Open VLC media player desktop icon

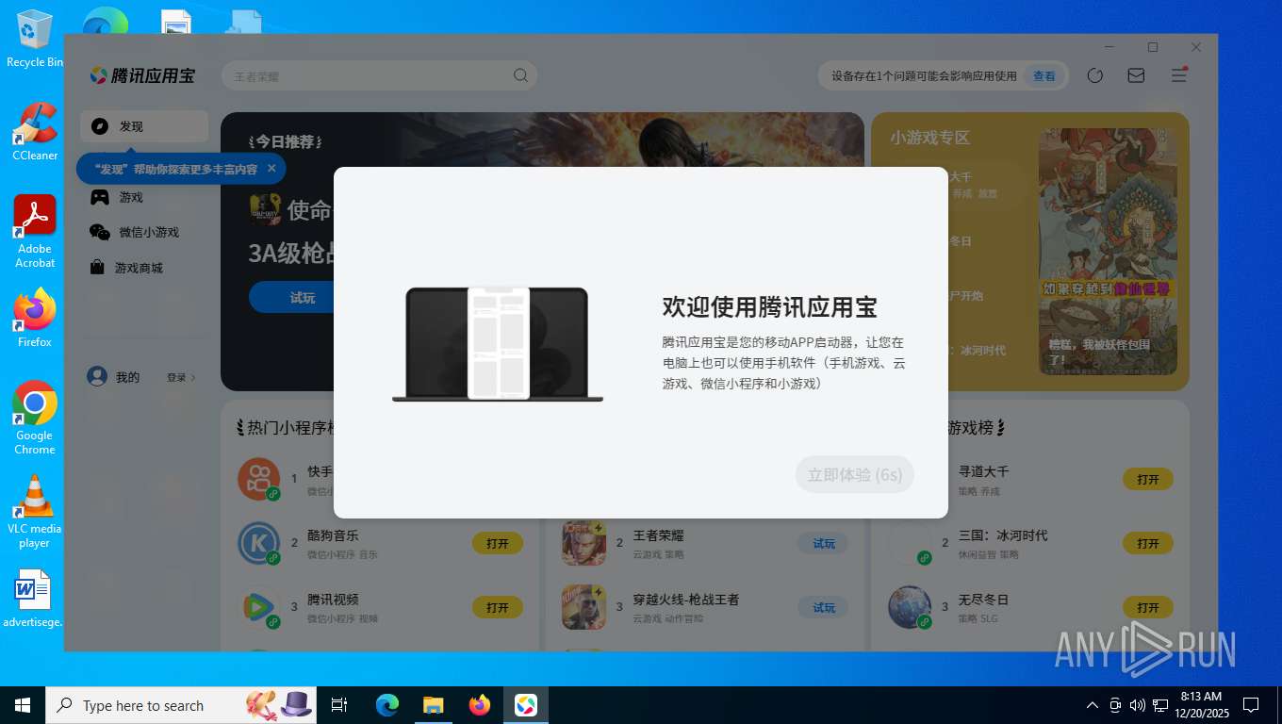pos(35,512)
